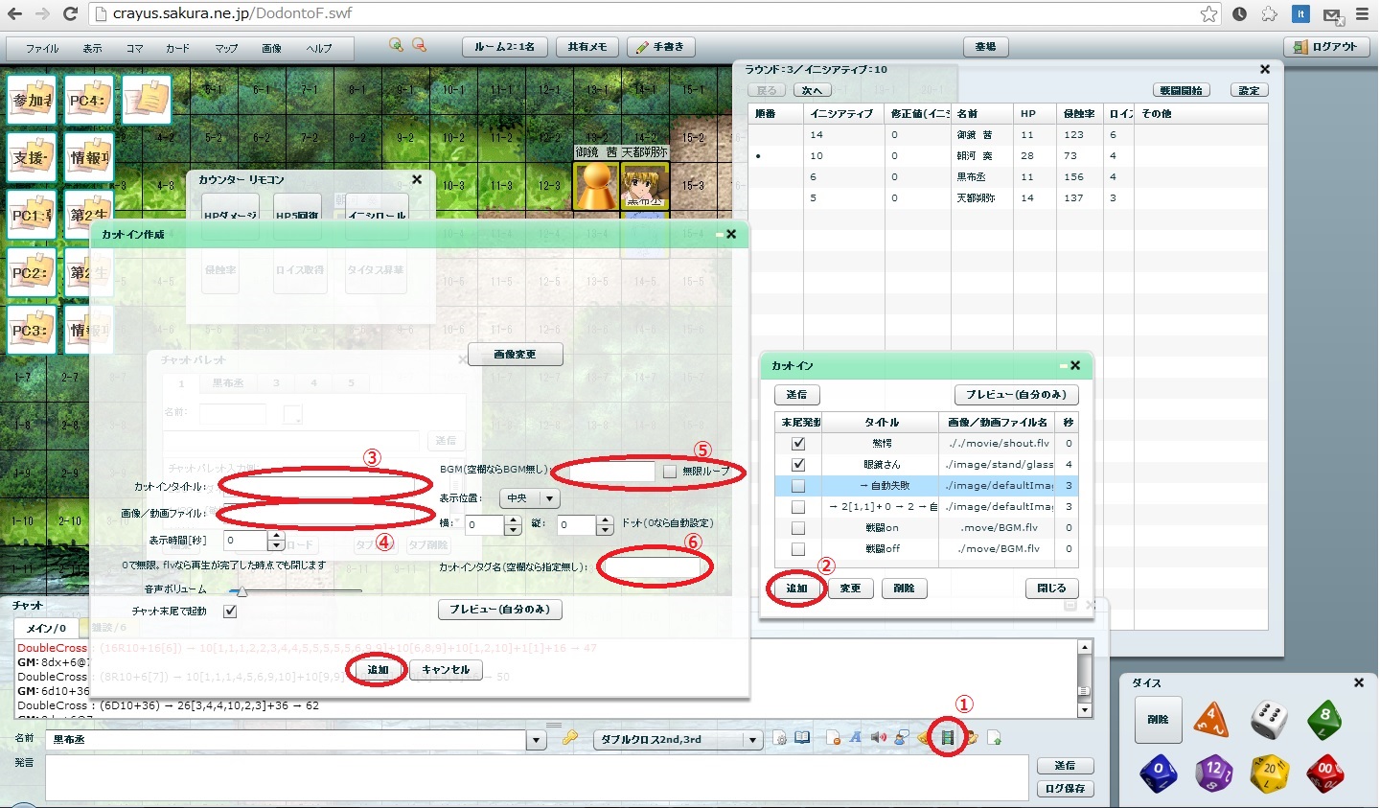
Task: Expand the ダブルクロス2nd,3rd dice bot dropdown
Action: (x=753, y=740)
